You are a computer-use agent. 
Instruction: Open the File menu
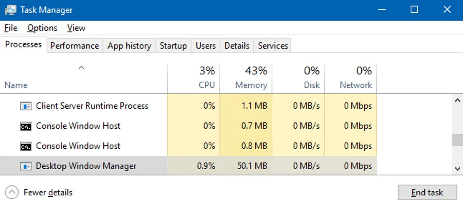pyautogui.click(x=11, y=28)
